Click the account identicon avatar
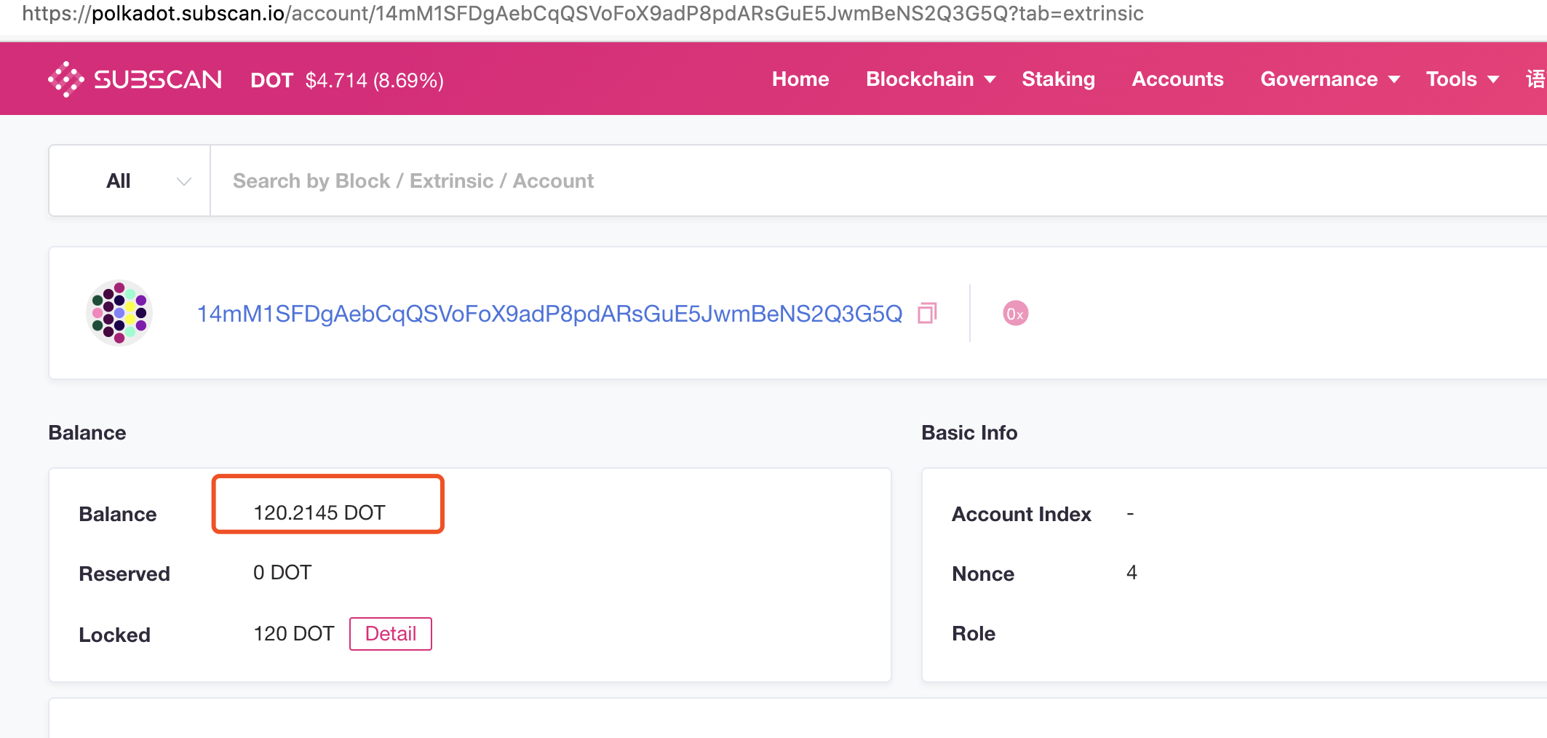The height and width of the screenshot is (738, 1547). [119, 314]
